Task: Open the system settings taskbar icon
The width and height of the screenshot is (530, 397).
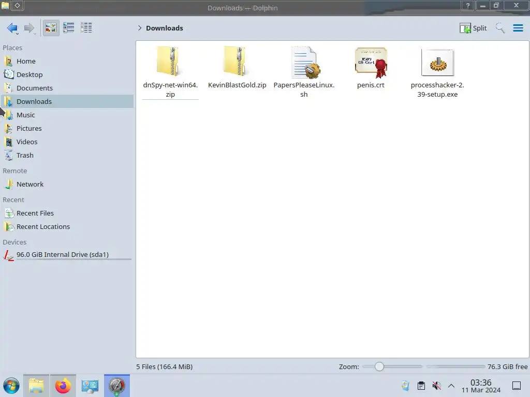Action: click(x=90, y=386)
